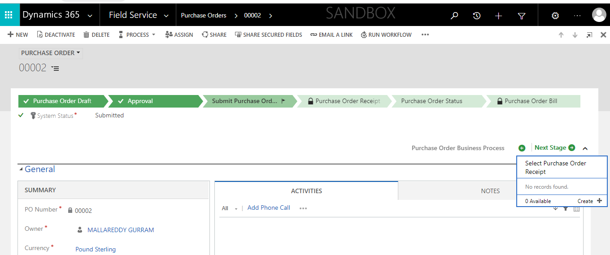
Task: Click the Submitted system status value
Action: pyautogui.click(x=109, y=115)
